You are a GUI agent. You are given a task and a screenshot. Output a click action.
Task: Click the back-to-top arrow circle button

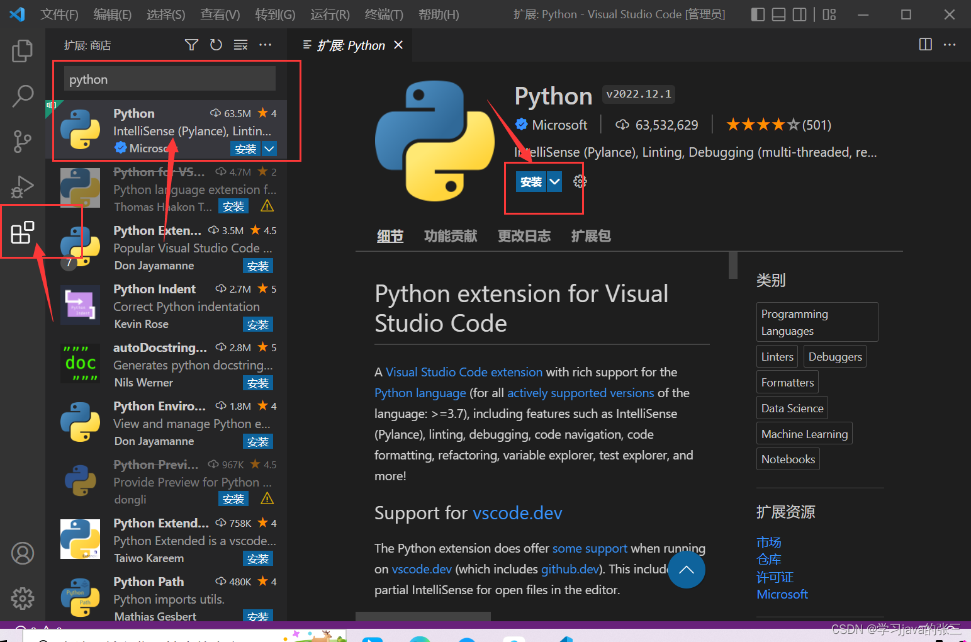tap(687, 570)
